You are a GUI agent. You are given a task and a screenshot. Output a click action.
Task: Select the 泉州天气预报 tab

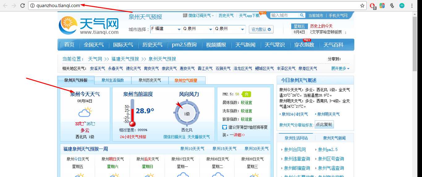(76, 80)
